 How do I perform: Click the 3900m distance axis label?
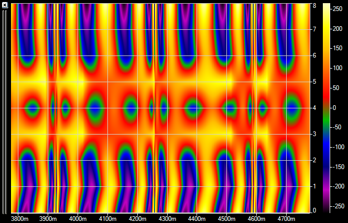48,219
